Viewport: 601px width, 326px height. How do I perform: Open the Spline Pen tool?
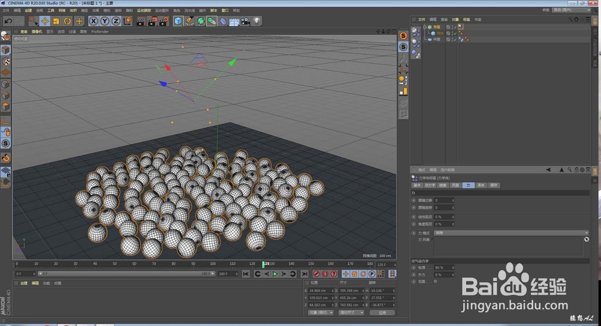coord(189,21)
